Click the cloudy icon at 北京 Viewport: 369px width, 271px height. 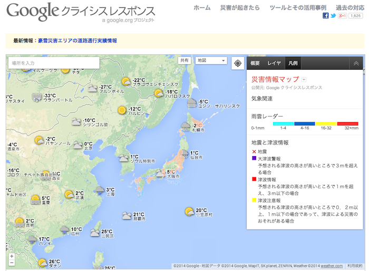pos(77,145)
